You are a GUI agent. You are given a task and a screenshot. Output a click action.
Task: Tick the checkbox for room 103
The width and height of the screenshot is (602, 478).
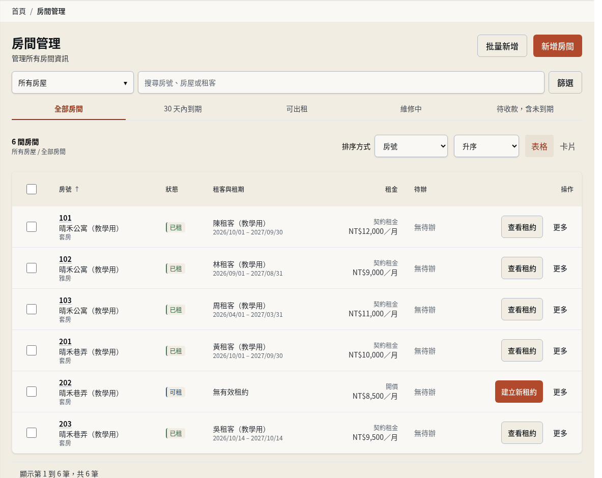coord(32,309)
